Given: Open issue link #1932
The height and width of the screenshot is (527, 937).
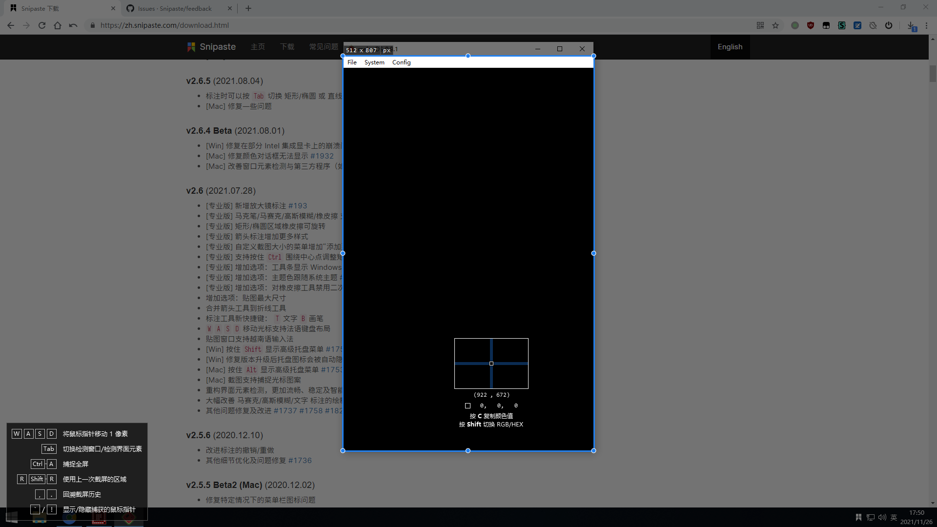Looking at the screenshot, I should [x=323, y=156].
